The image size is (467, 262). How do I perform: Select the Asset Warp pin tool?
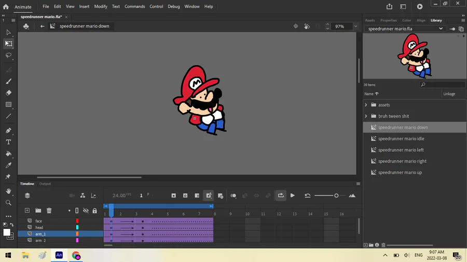(x=8, y=177)
